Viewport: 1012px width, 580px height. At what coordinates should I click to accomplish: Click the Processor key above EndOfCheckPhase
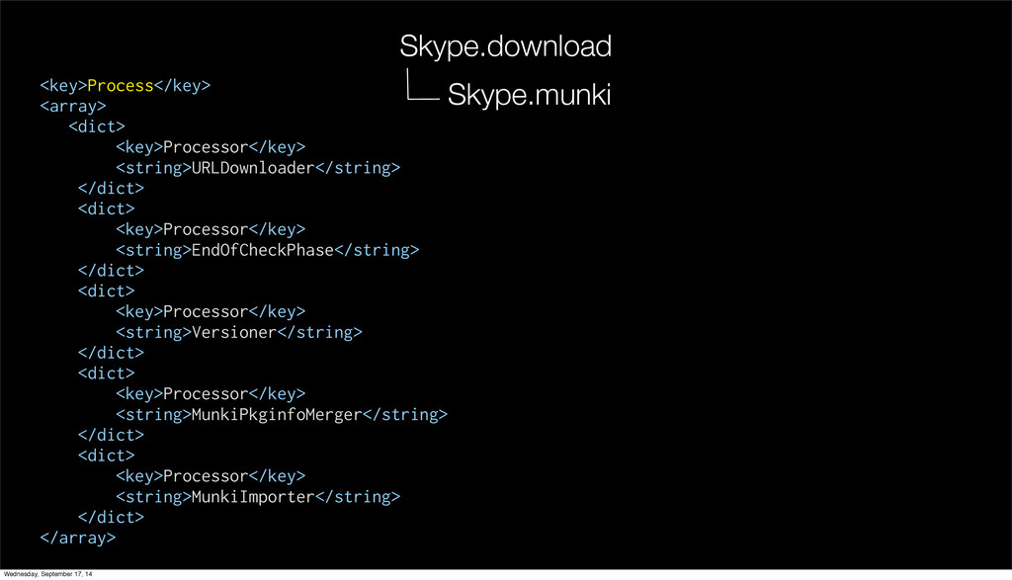pyautogui.click(x=211, y=229)
